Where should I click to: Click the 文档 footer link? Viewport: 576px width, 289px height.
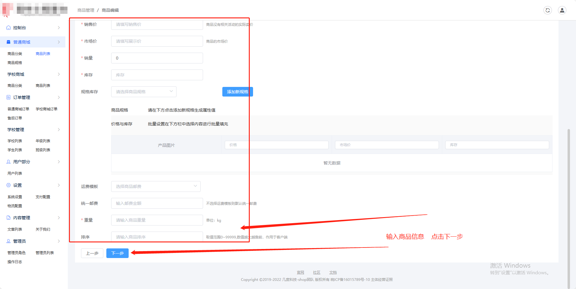click(x=333, y=272)
